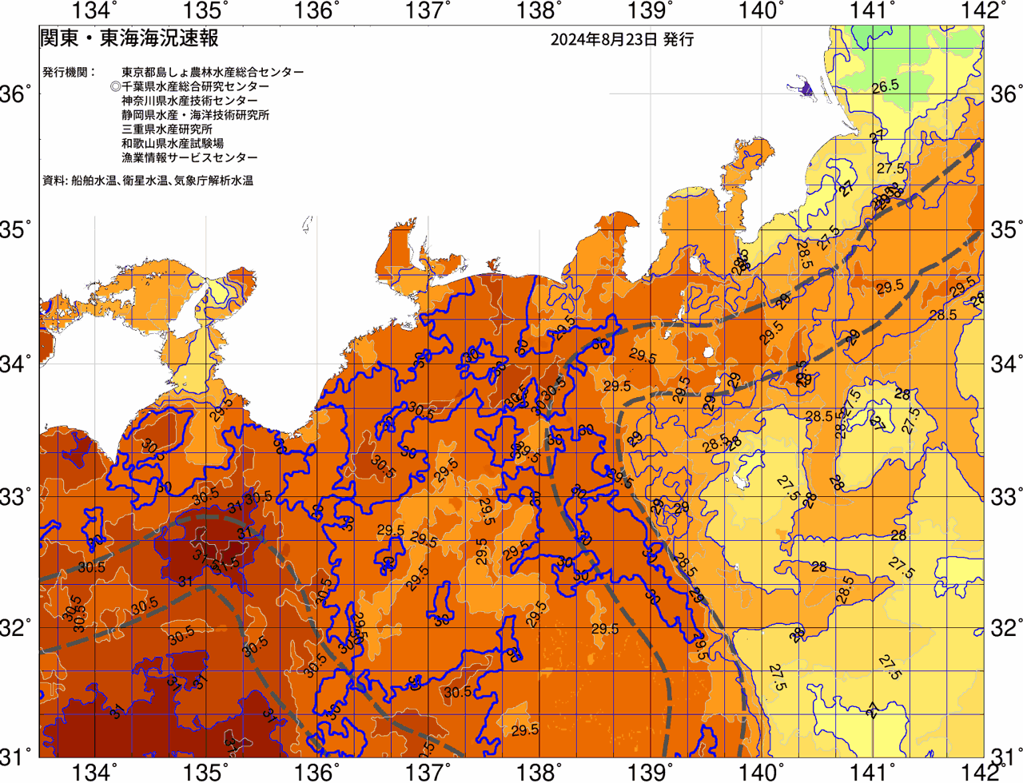1023x783 pixels.
Task: Select the 33° latitude label on the left axis
Action: tap(17, 498)
